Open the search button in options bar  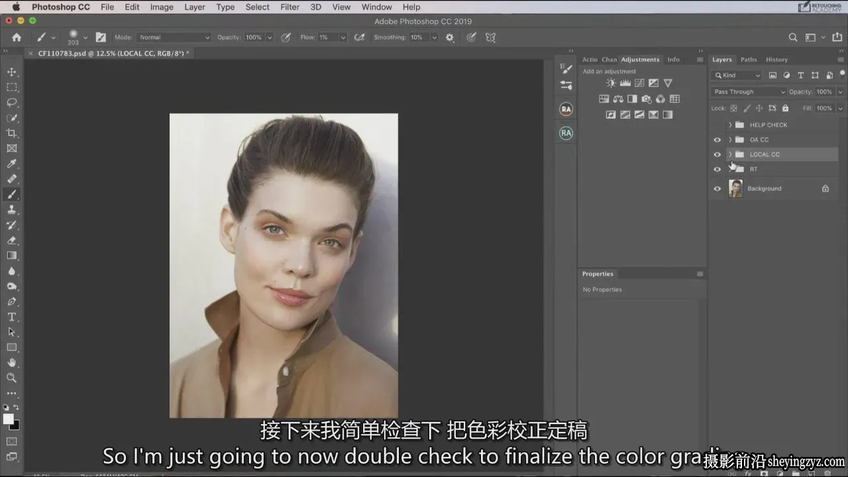[x=793, y=37]
